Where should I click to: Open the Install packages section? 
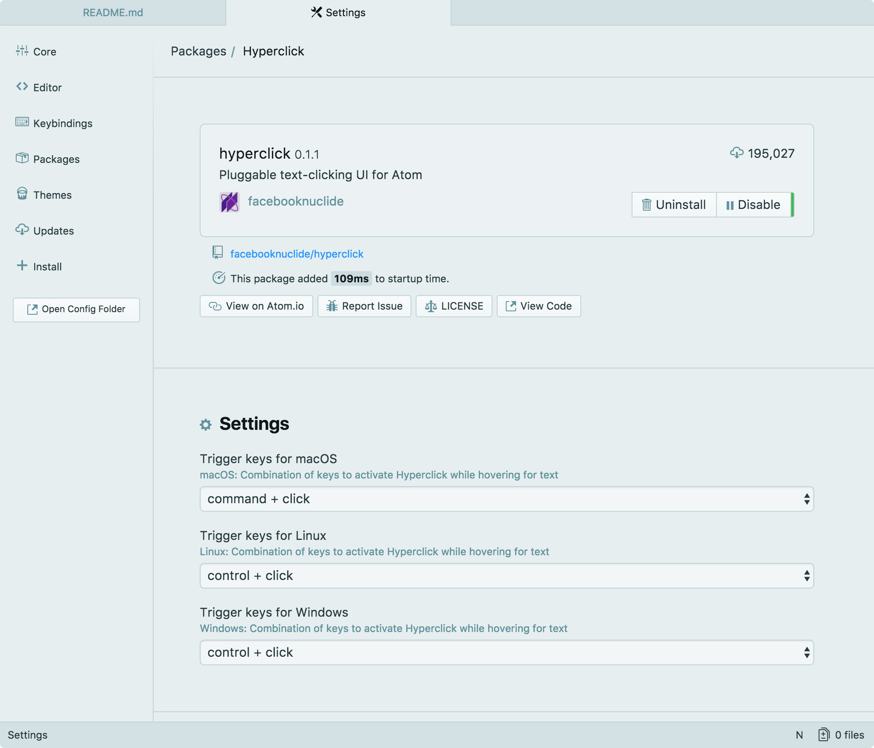[x=47, y=267]
